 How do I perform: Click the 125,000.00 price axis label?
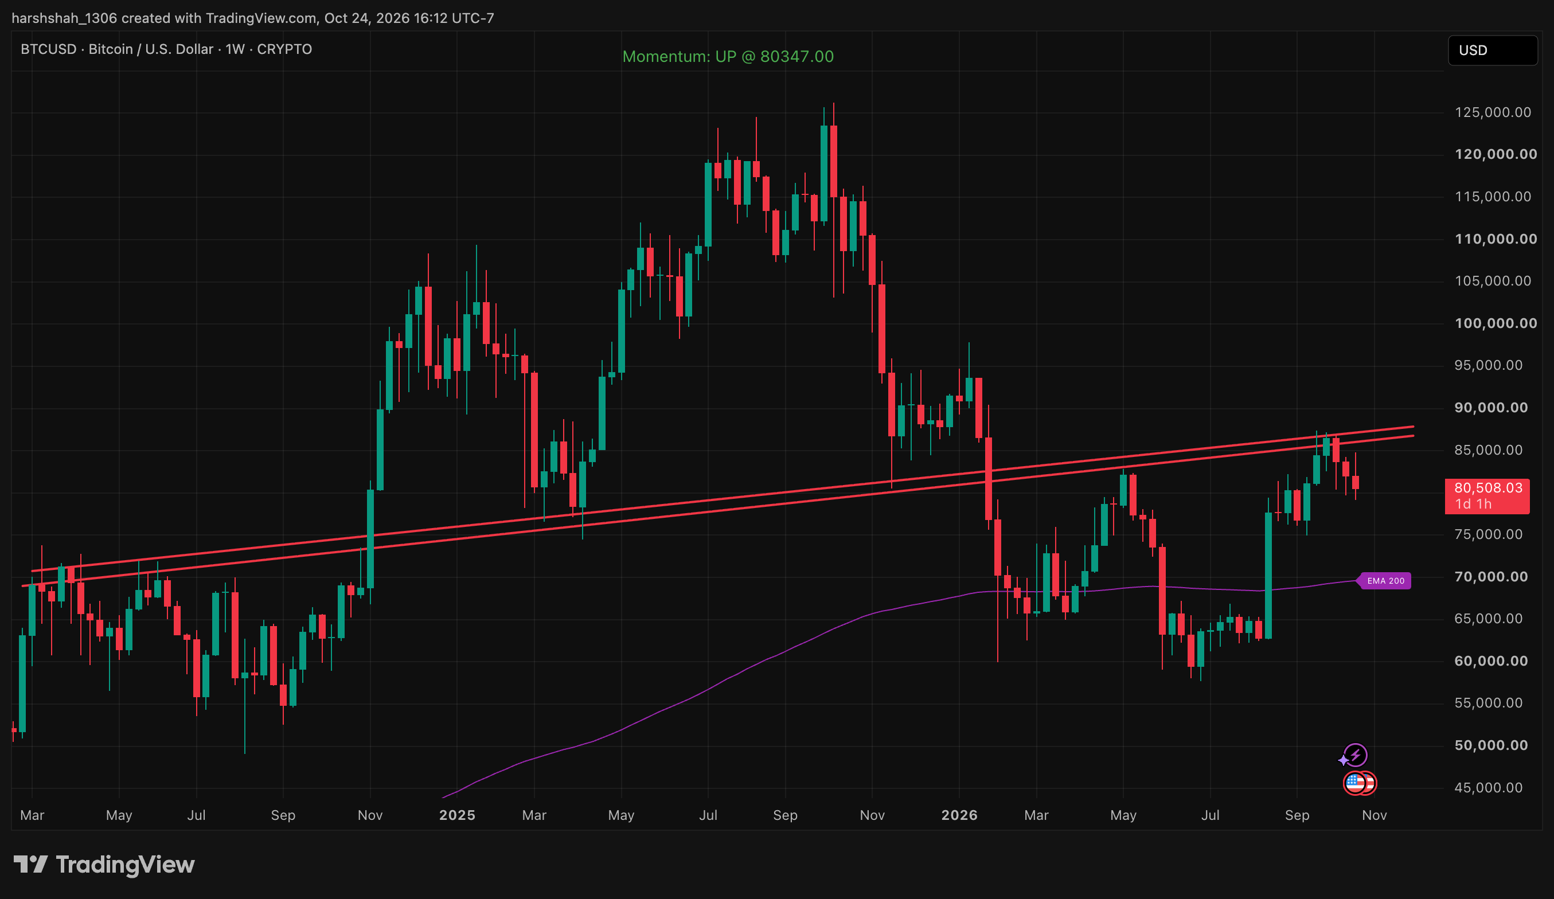(1493, 112)
